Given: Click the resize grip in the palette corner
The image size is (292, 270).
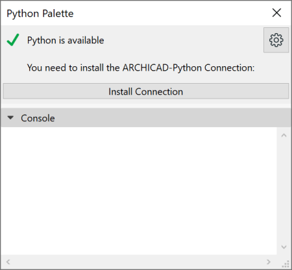Looking at the screenshot, I should (286, 264).
